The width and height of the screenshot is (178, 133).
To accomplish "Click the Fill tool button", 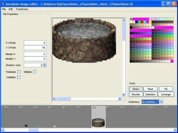I will (166, 89).
